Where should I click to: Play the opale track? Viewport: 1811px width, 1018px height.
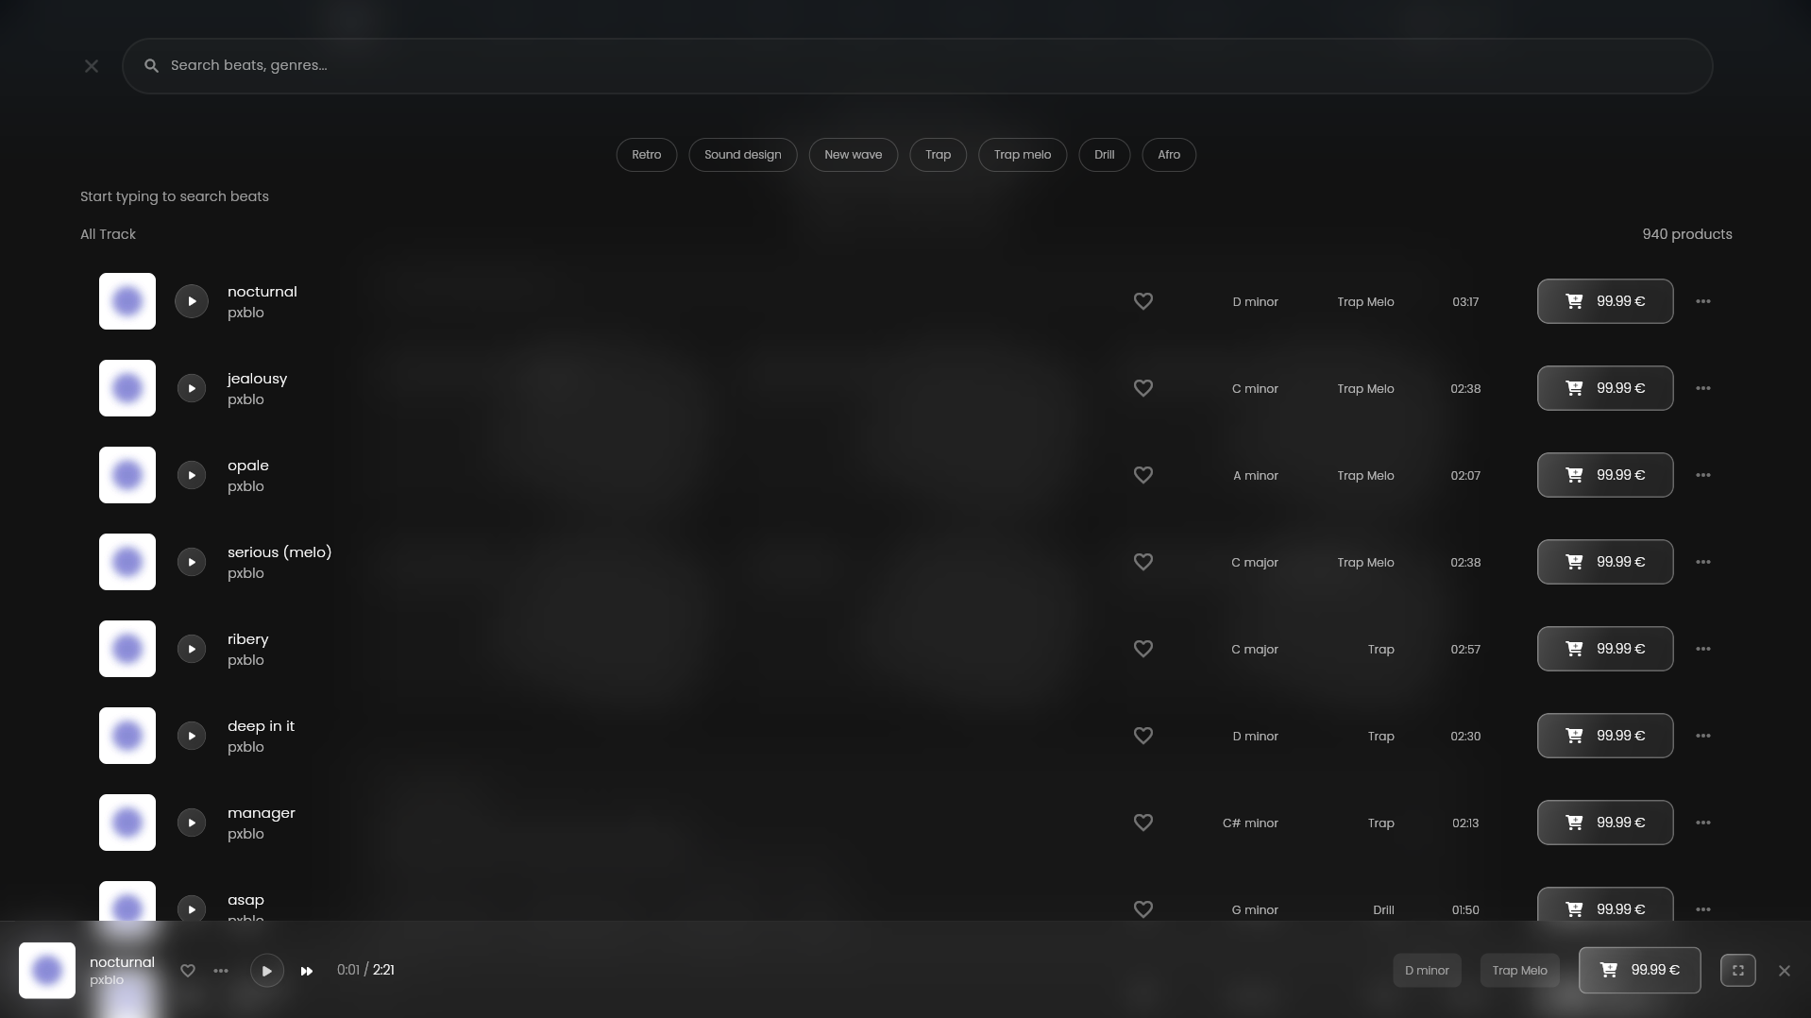pyautogui.click(x=192, y=475)
